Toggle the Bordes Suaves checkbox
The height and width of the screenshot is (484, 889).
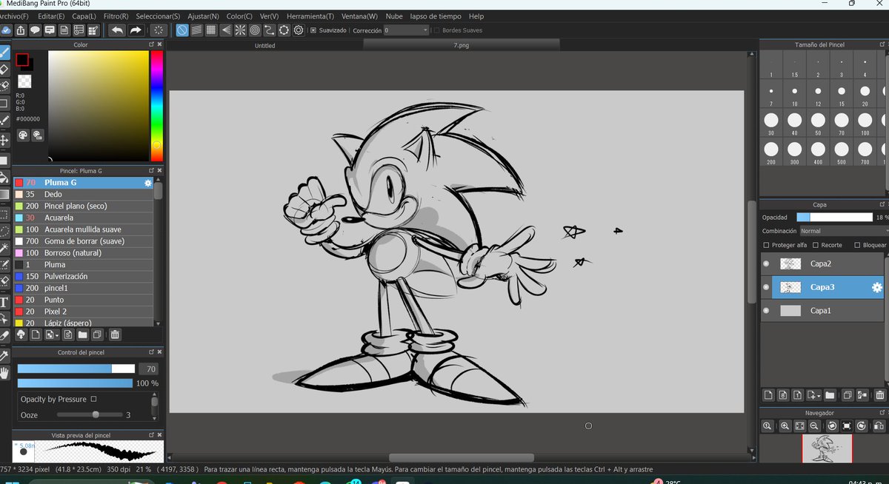[x=436, y=30]
